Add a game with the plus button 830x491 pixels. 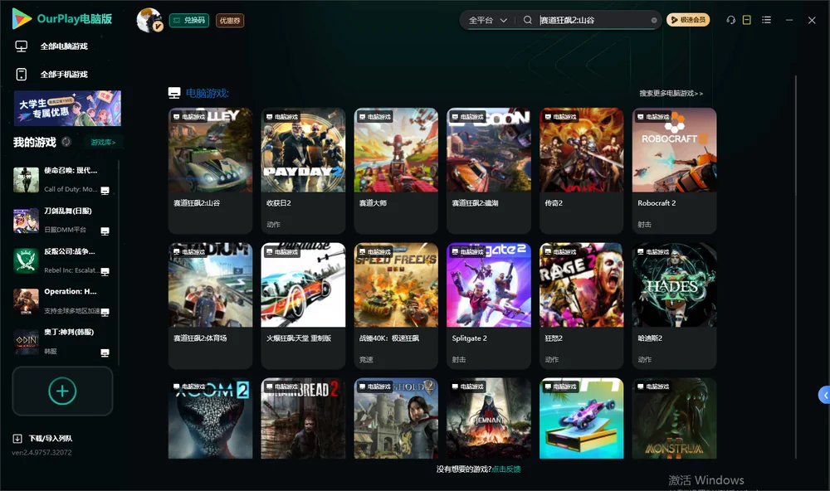[x=62, y=391]
